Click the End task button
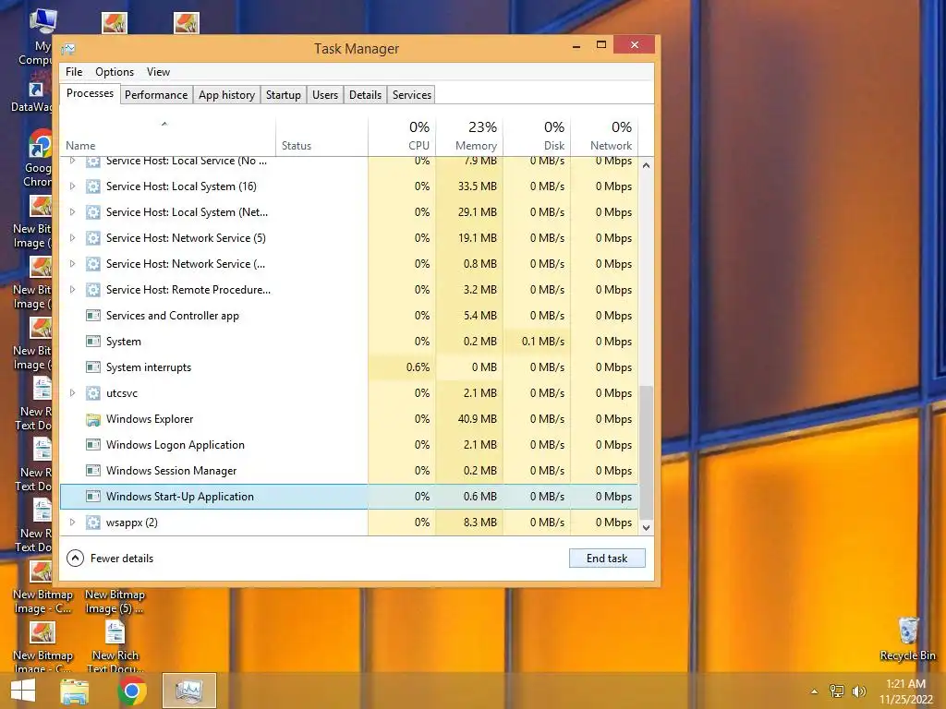Screen dimensions: 946x709 tap(607, 559)
